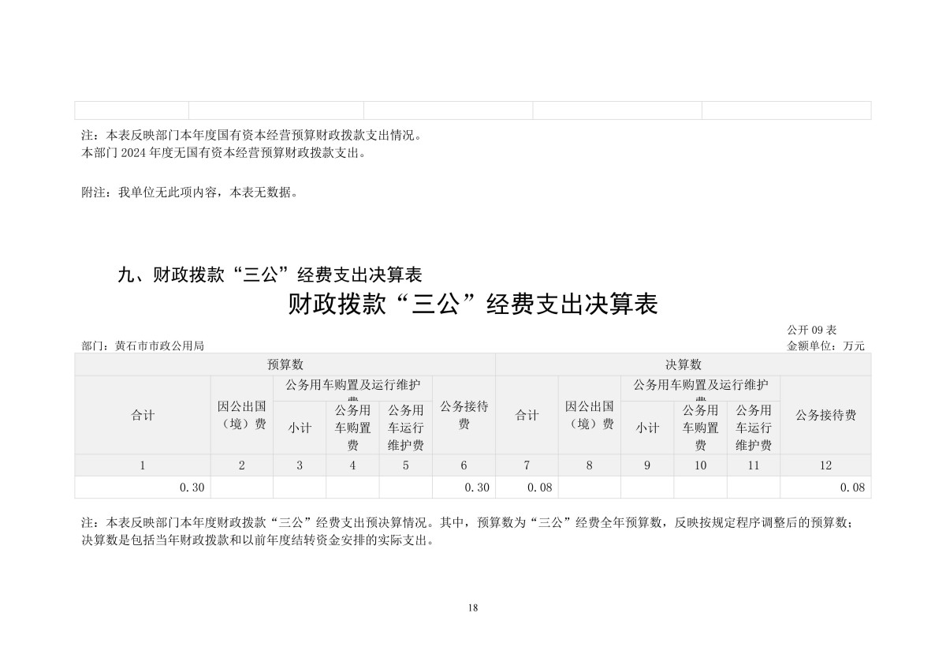
Task: Select "因公出国（境）费" header under 预算数
Action: pyautogui.click(x=241, y=415)
